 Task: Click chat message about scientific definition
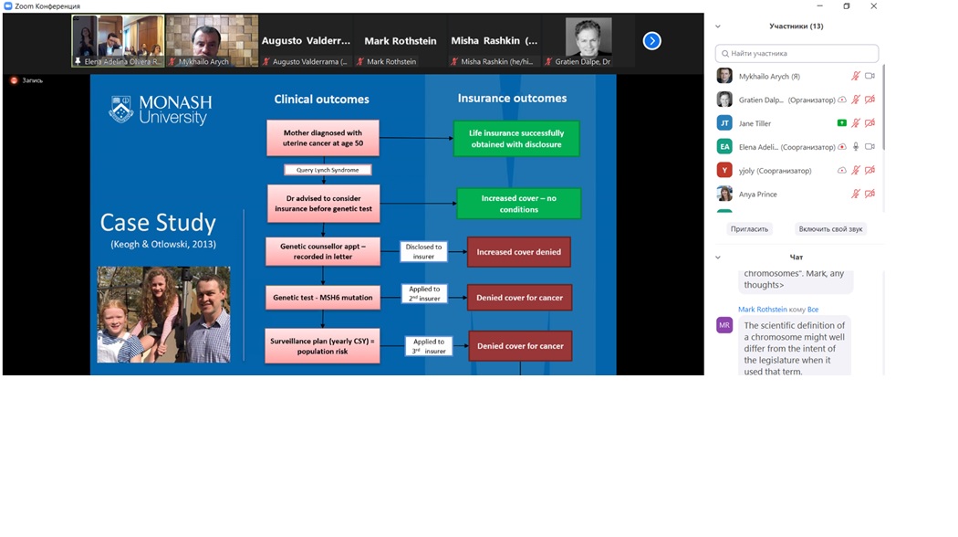(795, 347)
